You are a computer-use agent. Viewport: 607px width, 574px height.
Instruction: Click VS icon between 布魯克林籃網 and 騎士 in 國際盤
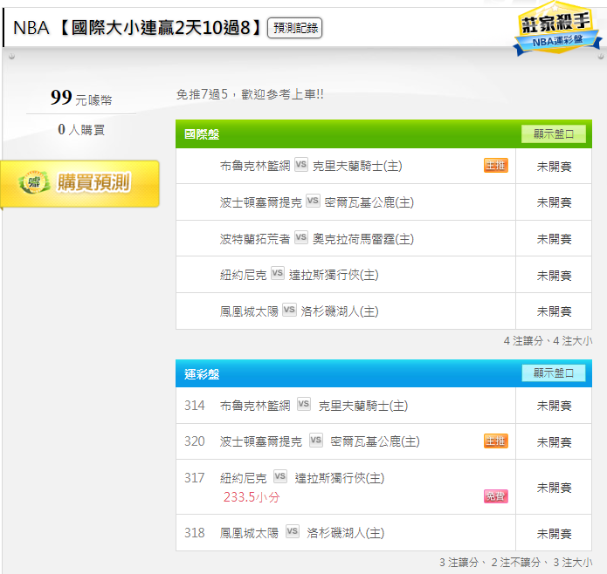[x=301, y=165]
